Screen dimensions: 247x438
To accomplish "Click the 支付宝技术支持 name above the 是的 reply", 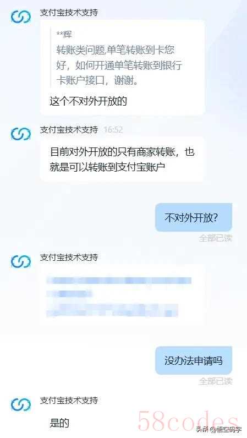I will pos(69,400).
